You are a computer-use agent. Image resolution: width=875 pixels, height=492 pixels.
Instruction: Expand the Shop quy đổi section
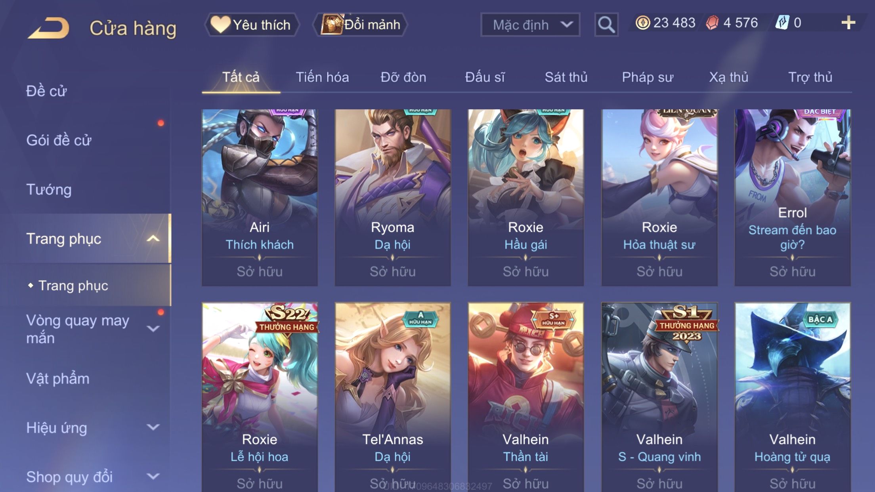coord(153,476)
